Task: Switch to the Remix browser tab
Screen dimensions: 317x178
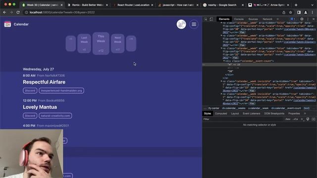Action: [x=88, y=5]
